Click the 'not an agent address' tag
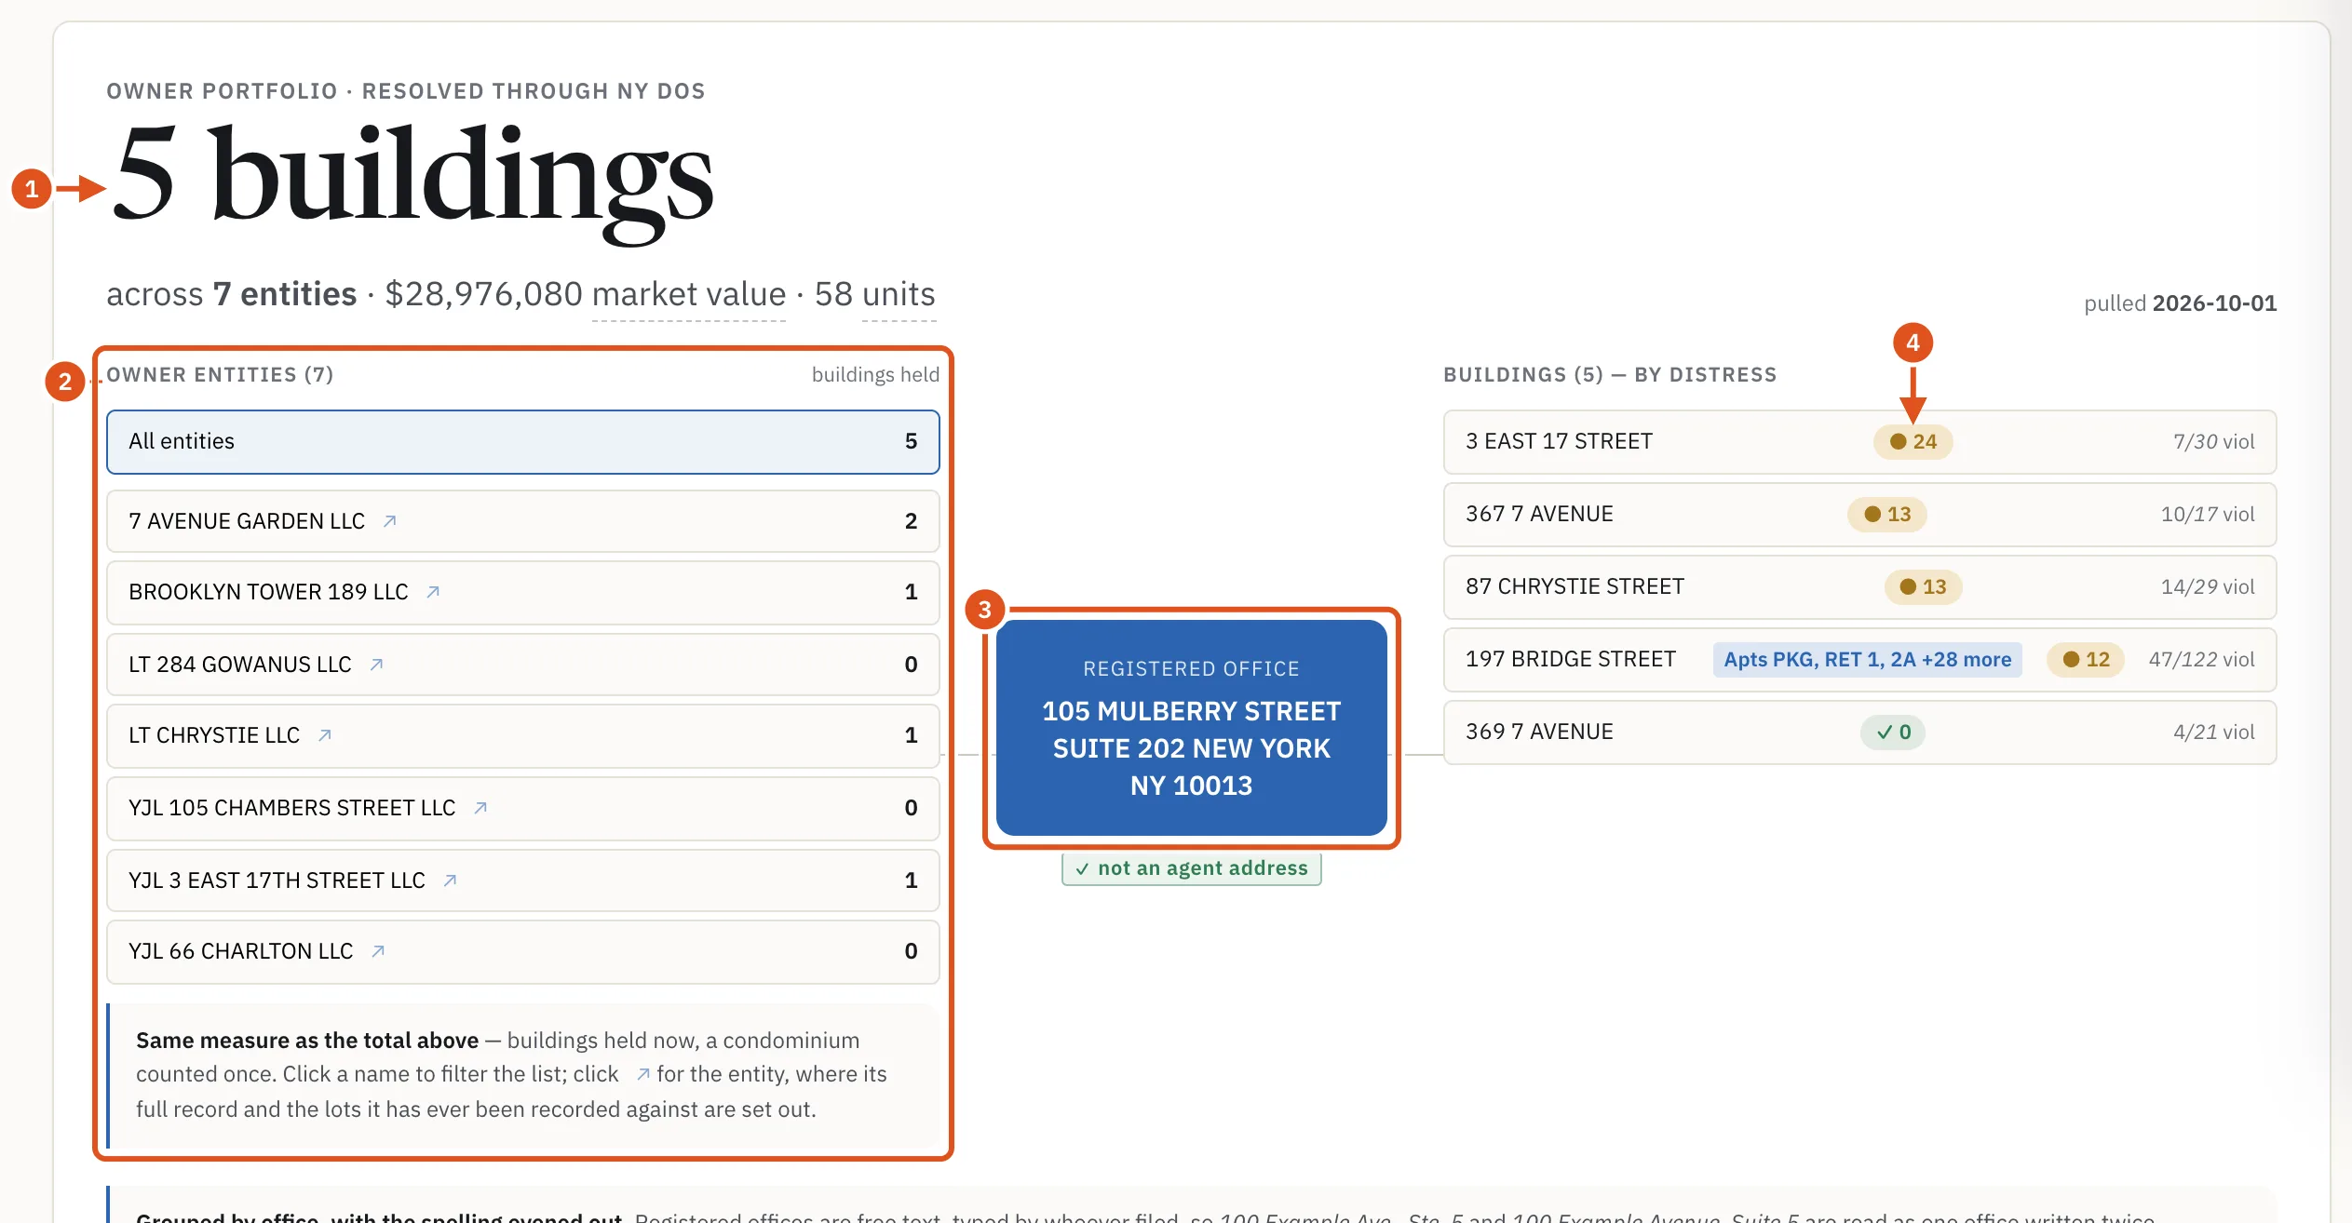2352x1223 pixels. pyautogui.click(x=1192, y=868)
